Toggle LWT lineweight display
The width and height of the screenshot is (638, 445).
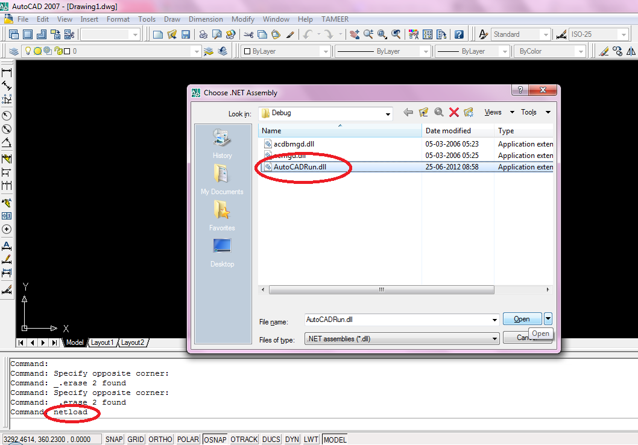tap(311, 440)
